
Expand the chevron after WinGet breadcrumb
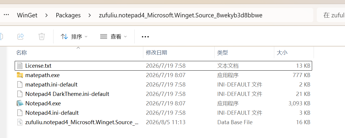coord(46,15)
